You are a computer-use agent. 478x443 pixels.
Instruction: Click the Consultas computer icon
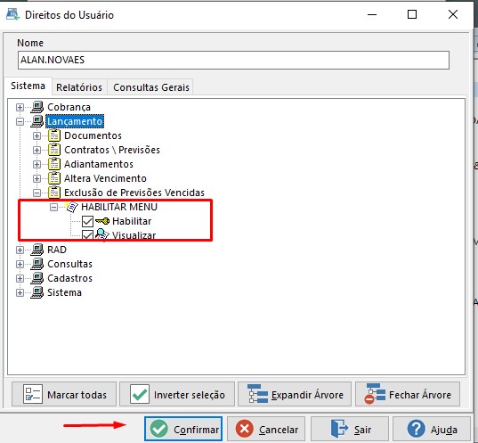(x=36, y=264)
